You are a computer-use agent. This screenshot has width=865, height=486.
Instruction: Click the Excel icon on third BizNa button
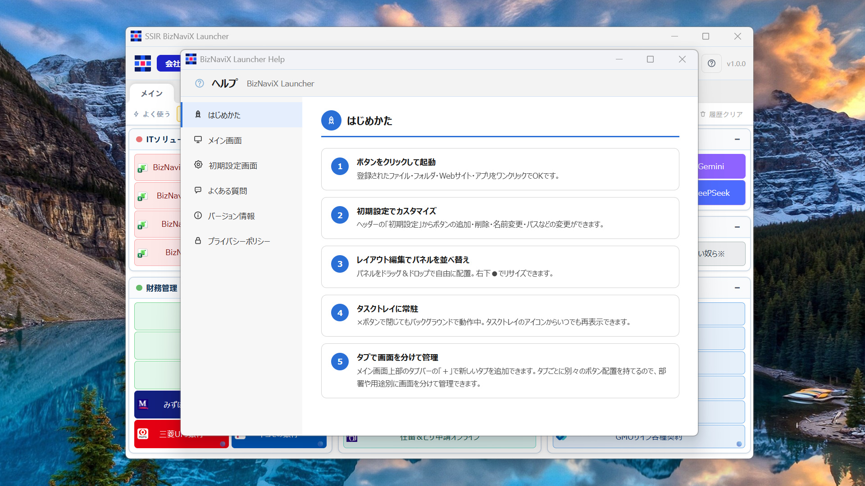(x=142, y=225)
